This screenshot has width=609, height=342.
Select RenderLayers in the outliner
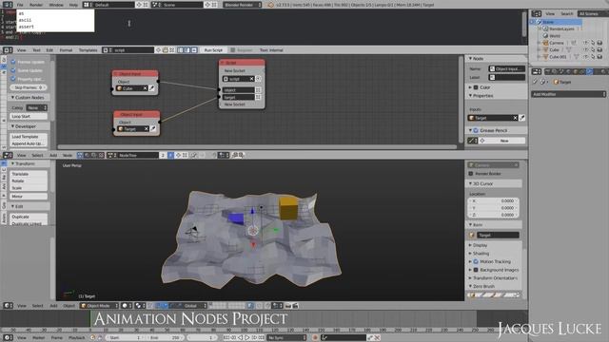[x=561, y=29]
